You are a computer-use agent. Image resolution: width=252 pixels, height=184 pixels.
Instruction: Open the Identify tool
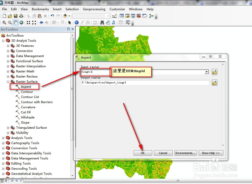tap(77, 23)
